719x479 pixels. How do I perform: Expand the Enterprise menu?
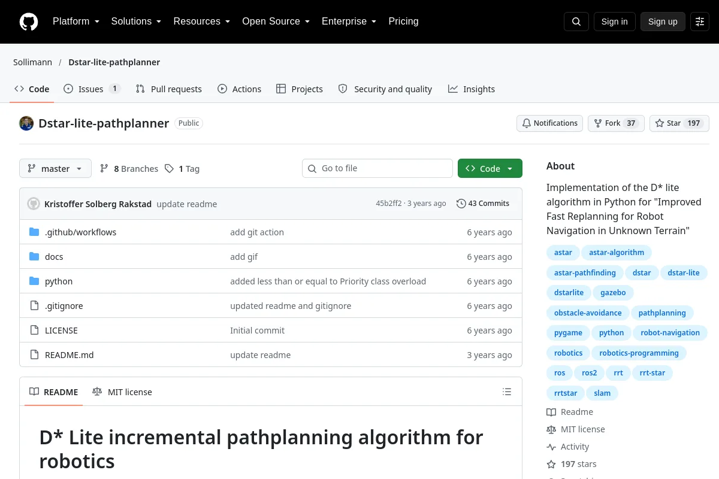point(349,22)
